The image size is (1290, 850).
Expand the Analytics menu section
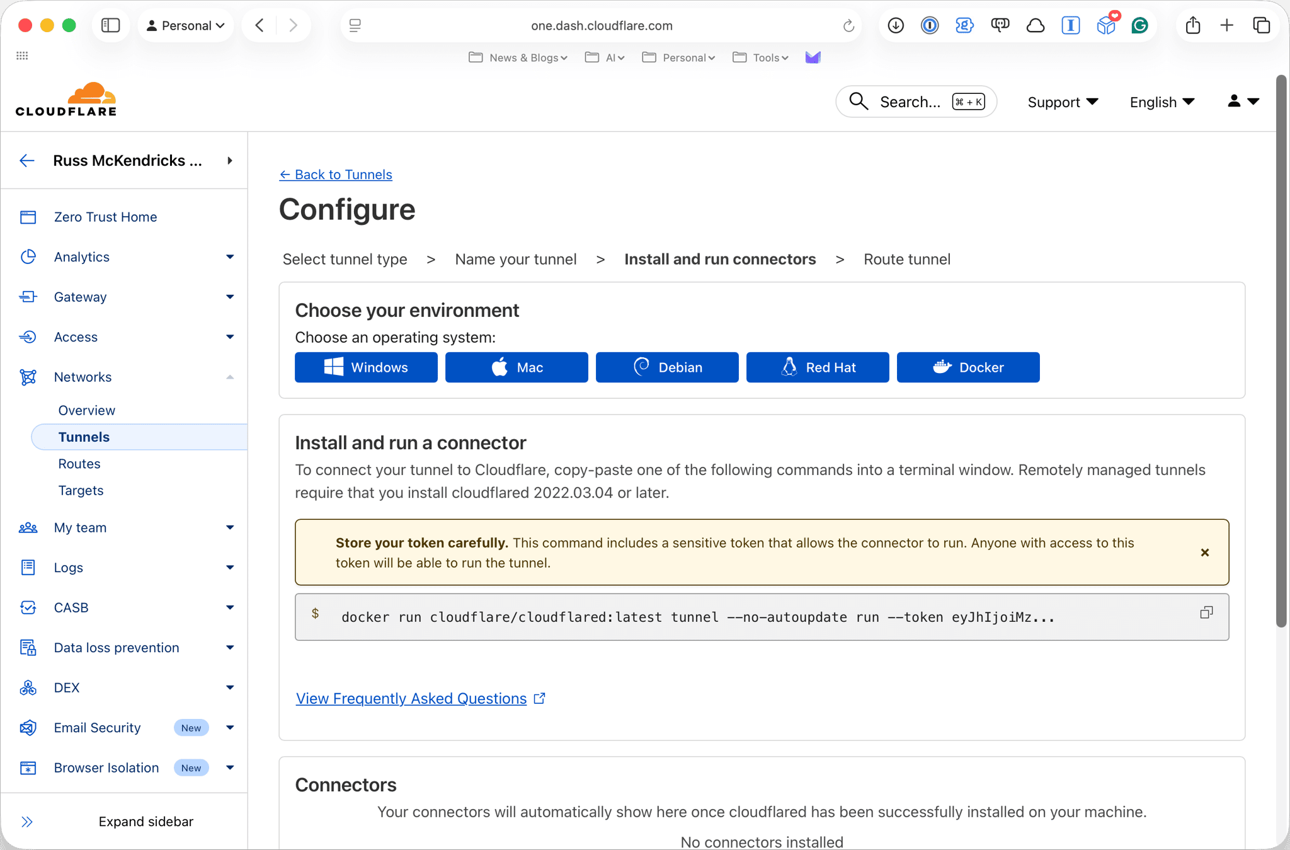coord(229,257)
